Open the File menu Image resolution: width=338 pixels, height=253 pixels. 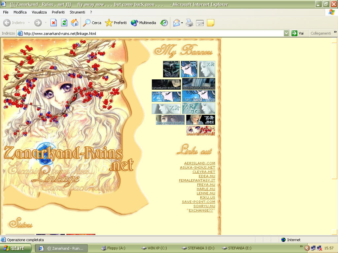pos(6,12)
